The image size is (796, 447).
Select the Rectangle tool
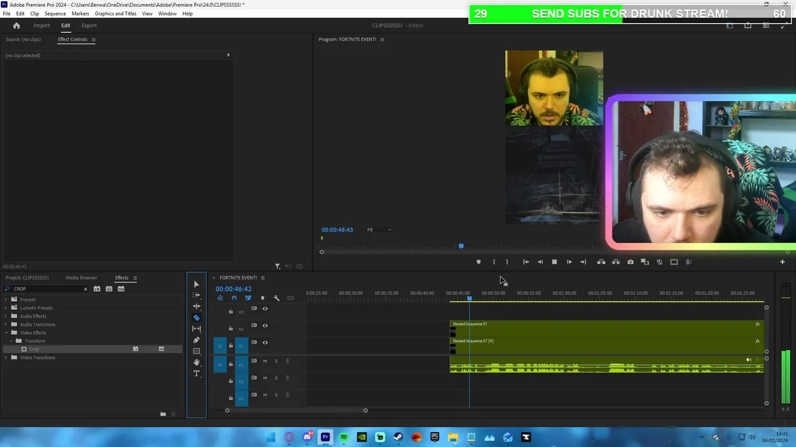point(197,351)
